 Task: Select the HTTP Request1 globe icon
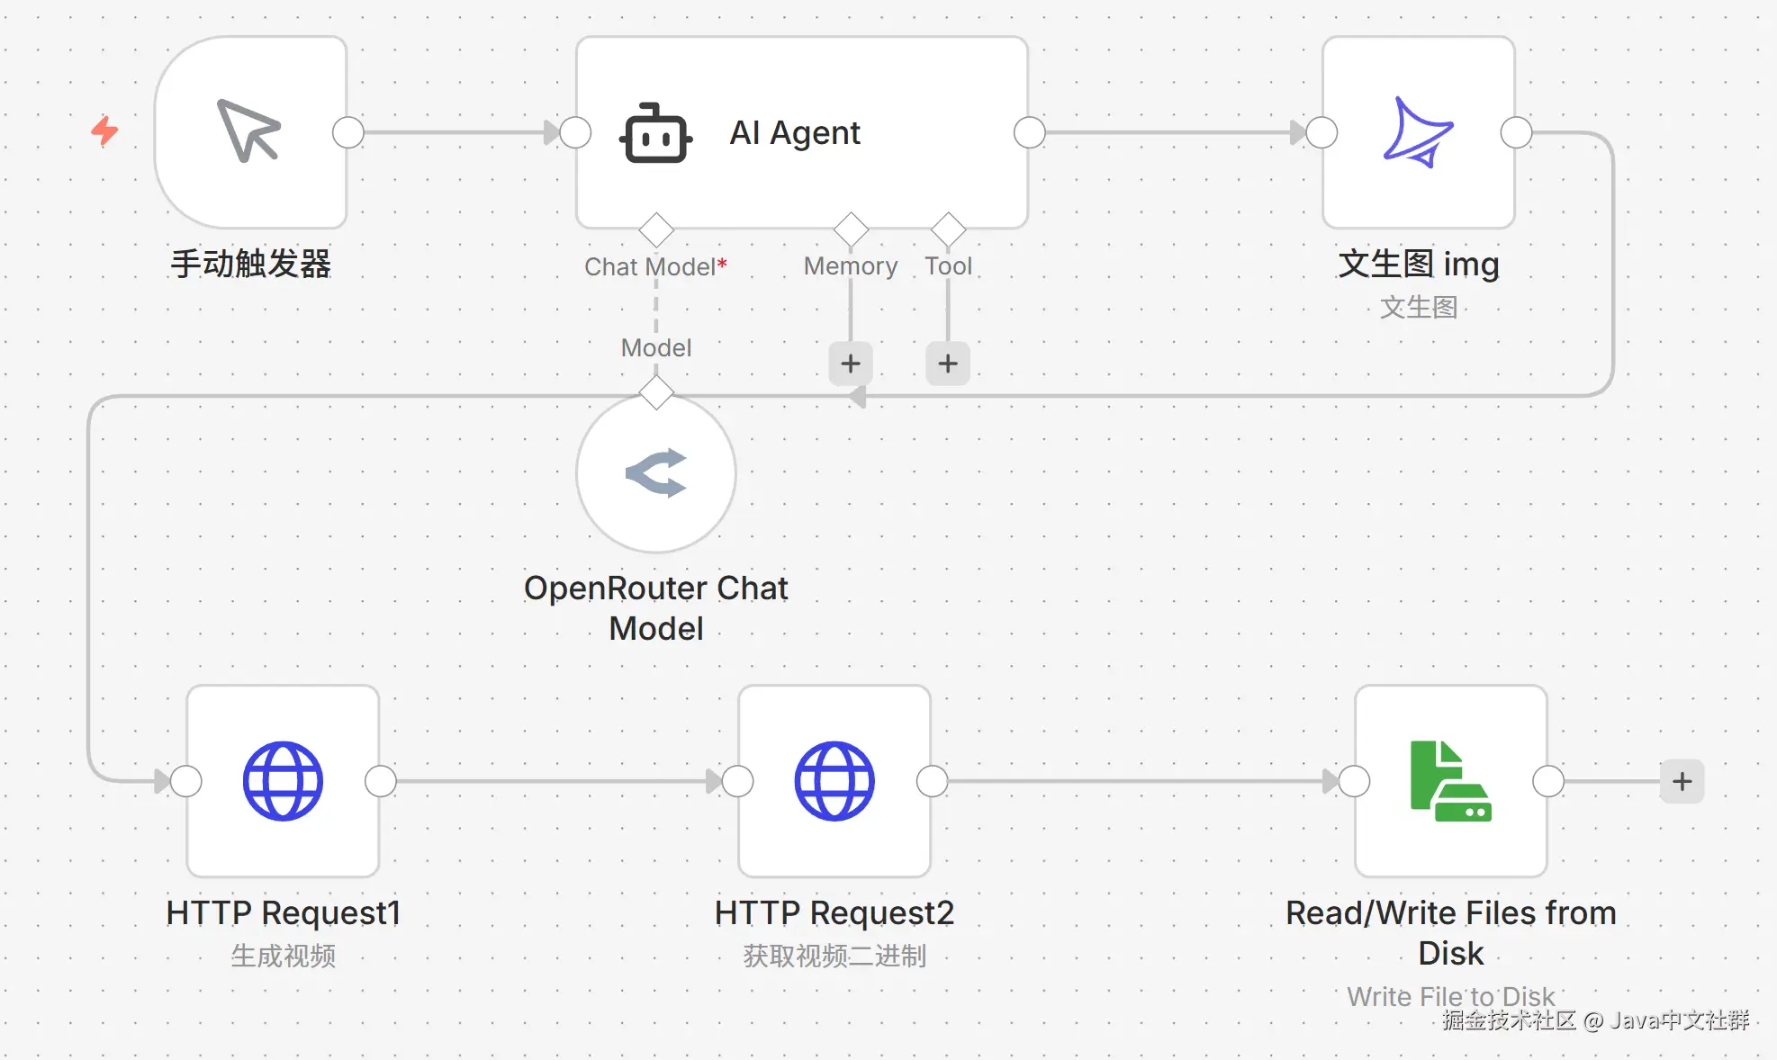[x=283, y=781]
